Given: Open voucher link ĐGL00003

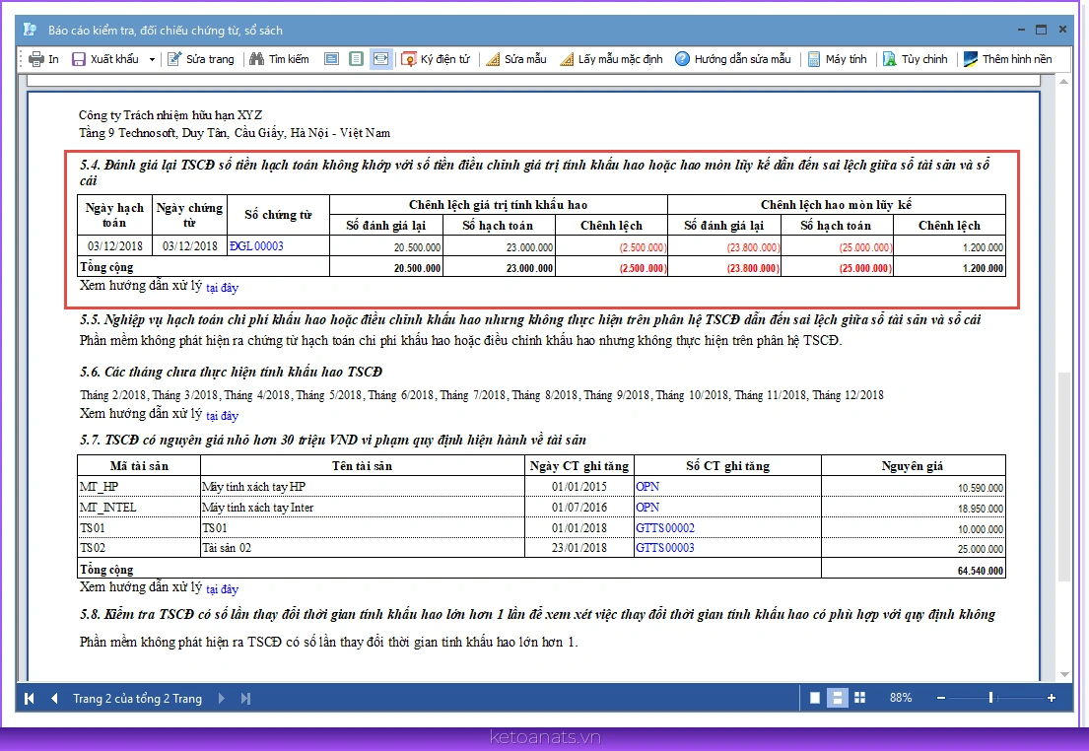Looking at the screenshot, I should tap(256, 246).
